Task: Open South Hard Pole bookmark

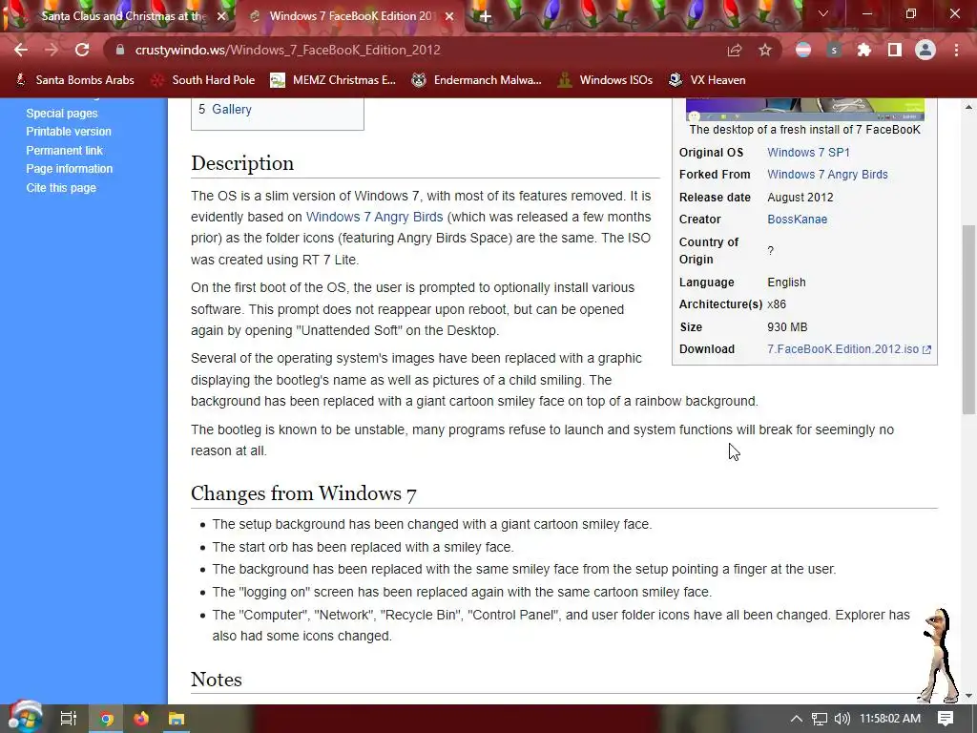Action: click(x=203, y=80)
